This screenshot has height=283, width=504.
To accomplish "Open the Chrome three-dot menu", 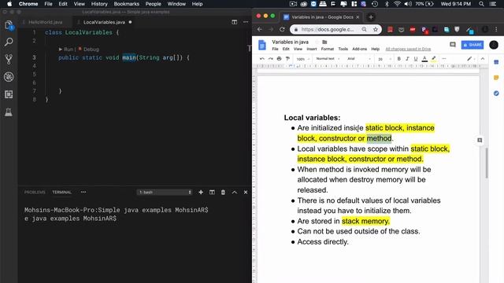I will [x=496, y=29].
